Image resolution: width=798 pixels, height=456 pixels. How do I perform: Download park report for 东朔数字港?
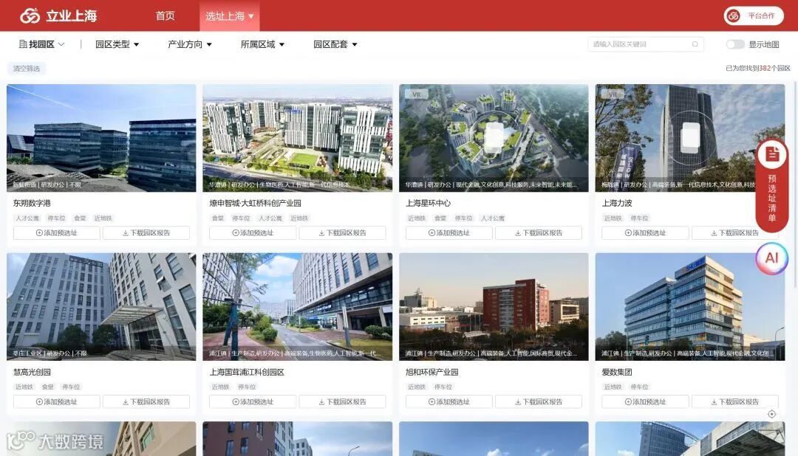pos(146,233)
